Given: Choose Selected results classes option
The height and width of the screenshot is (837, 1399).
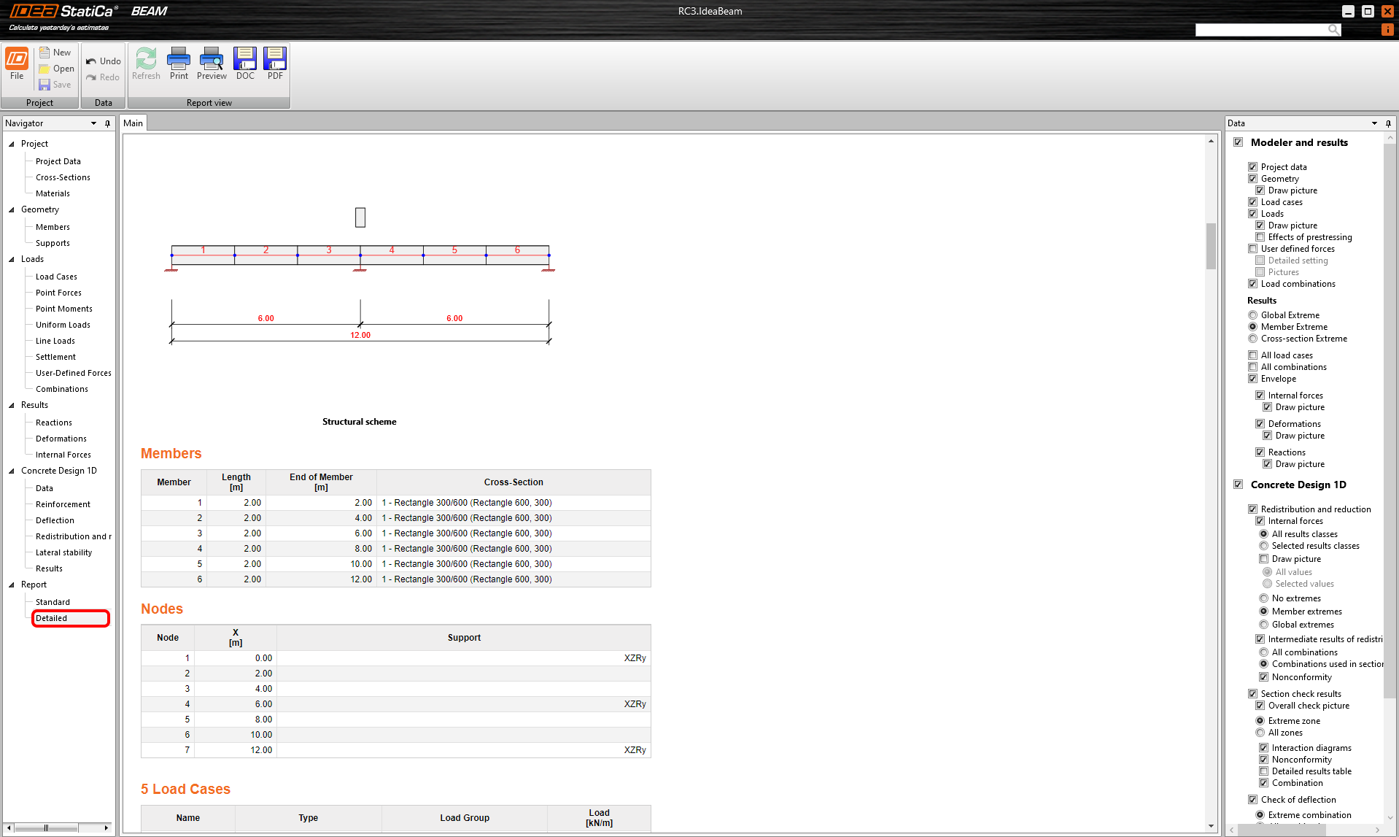Looking at the screenshot, I should (x=1264, y=546).
